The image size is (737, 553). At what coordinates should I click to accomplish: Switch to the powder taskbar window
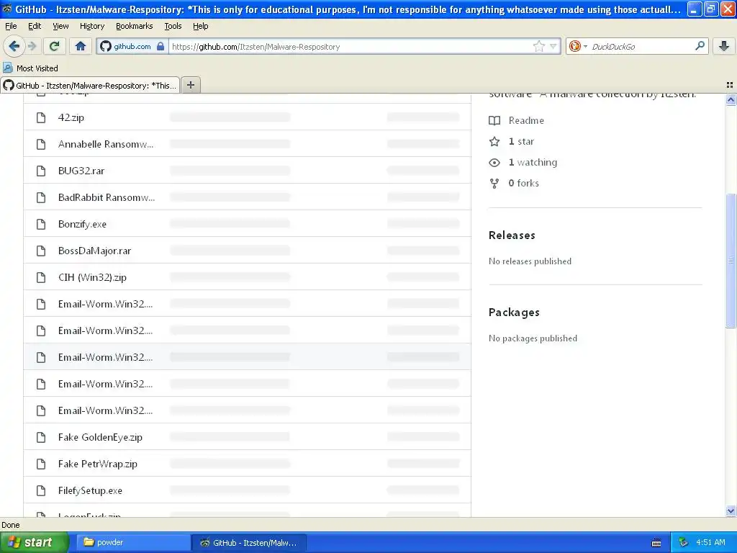pyautogui.click(x=132, y=542)
